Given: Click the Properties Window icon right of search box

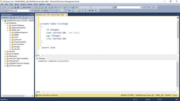Looking at the screenshot, I should coord(147,8).
